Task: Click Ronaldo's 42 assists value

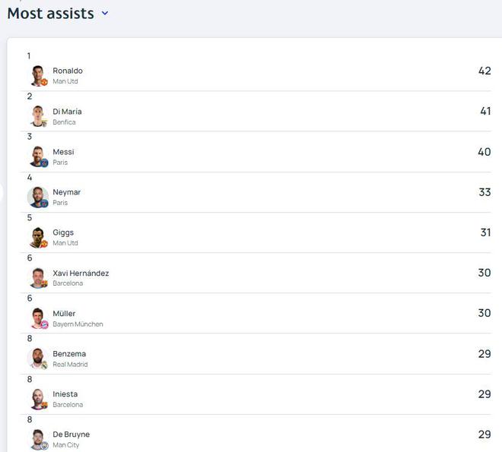Action: (485, 71)
